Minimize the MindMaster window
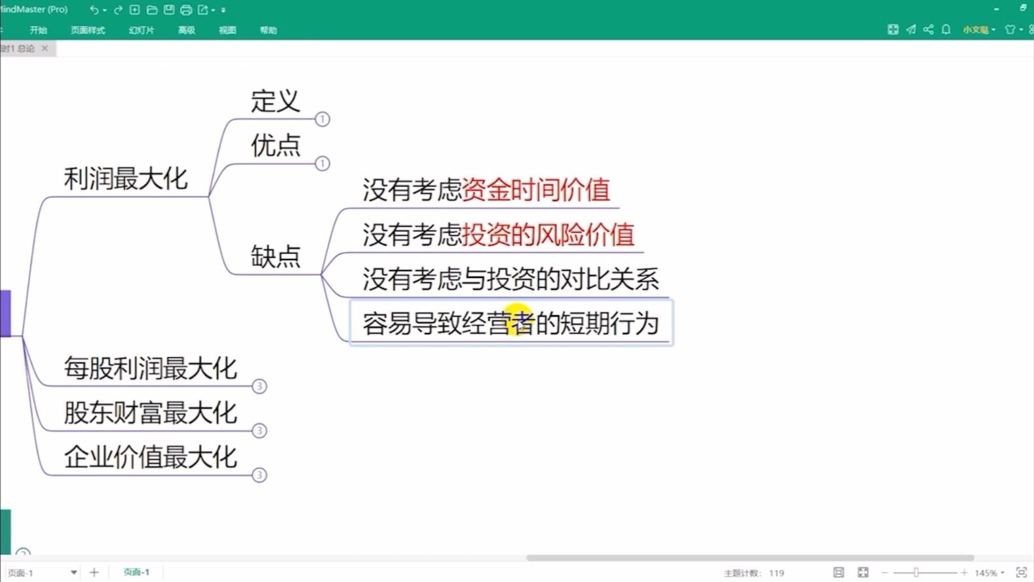Viewport: 1034px width, 582px height. pos(997,9)
